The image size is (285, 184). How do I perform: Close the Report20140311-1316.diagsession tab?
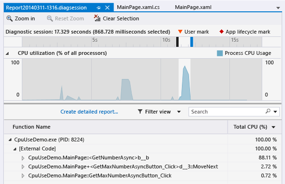pos(107,8)
